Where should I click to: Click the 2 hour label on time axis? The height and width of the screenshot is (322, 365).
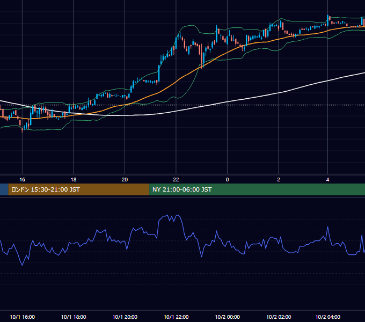[x=279, y=180]
